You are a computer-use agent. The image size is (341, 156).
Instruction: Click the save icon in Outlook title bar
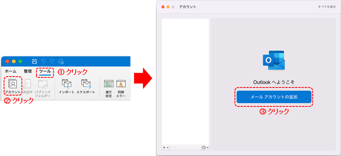[34, 61]
